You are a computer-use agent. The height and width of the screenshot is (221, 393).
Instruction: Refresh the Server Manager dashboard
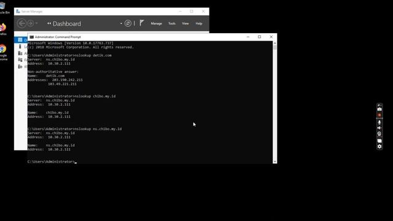coord(128,23)
